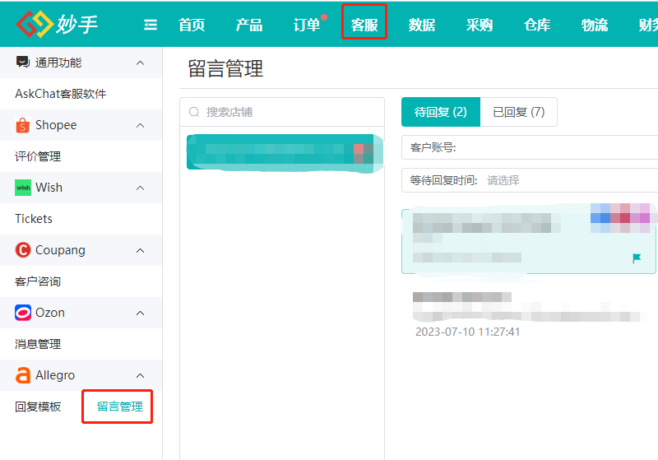Open the 数据 menu
This screenshot has height=460, width=658.
(422, 25)
